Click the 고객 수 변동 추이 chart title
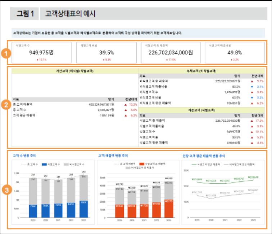Screen dimensions: 272x234 pos(24,156)
